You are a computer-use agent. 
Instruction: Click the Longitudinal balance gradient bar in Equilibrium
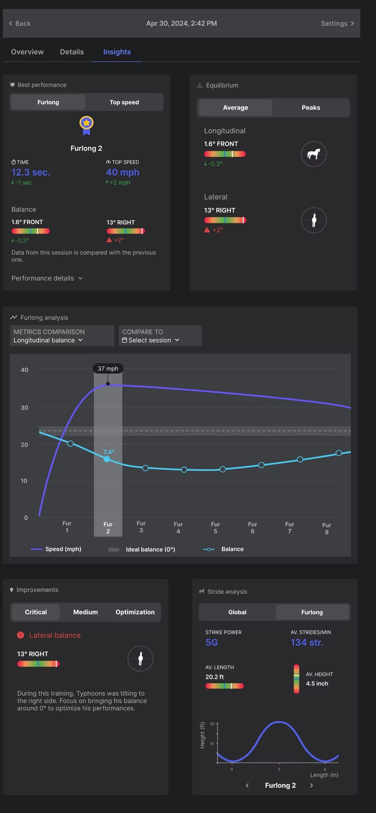225,154
